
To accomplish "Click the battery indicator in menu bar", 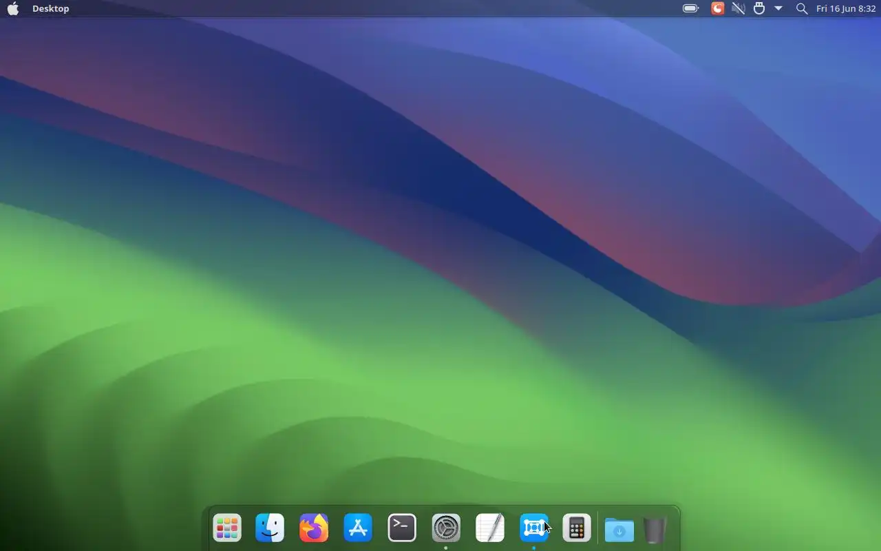I will click(x=690, y=8).
